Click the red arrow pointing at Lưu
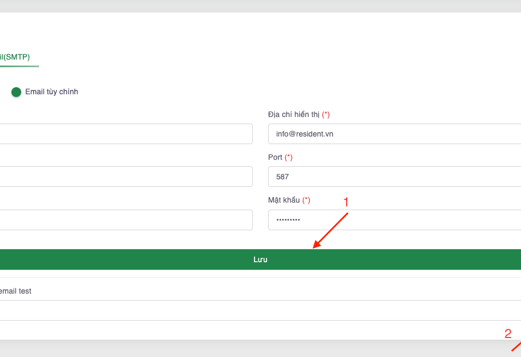This screenshot has height=357, width=521. tap(330, 231)
